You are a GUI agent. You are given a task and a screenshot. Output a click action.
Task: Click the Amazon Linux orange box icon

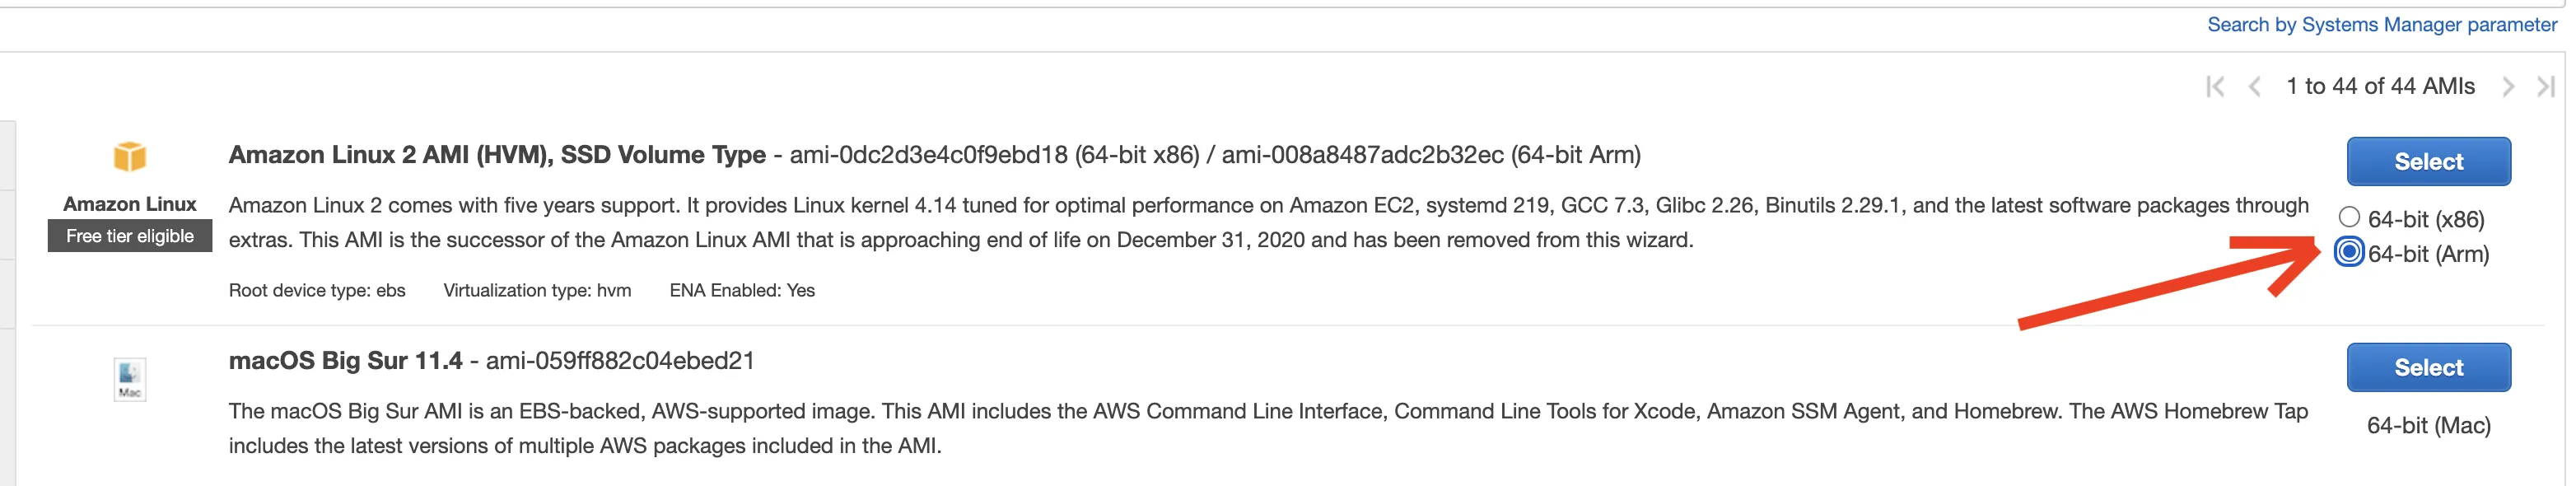point(130,157)
